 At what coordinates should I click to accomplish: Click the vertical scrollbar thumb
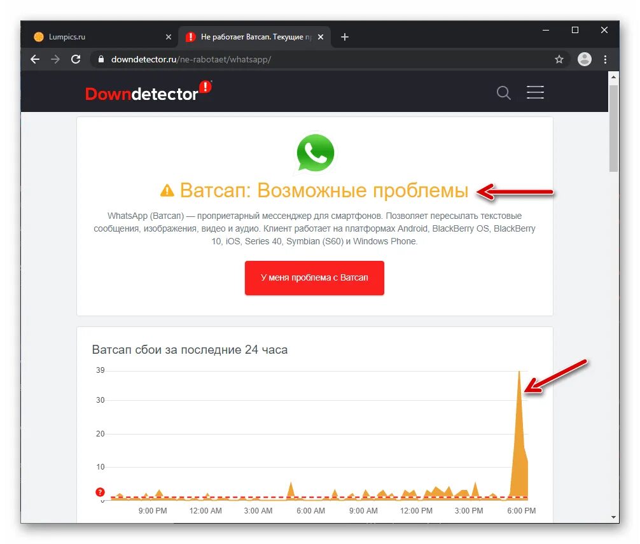613,128
